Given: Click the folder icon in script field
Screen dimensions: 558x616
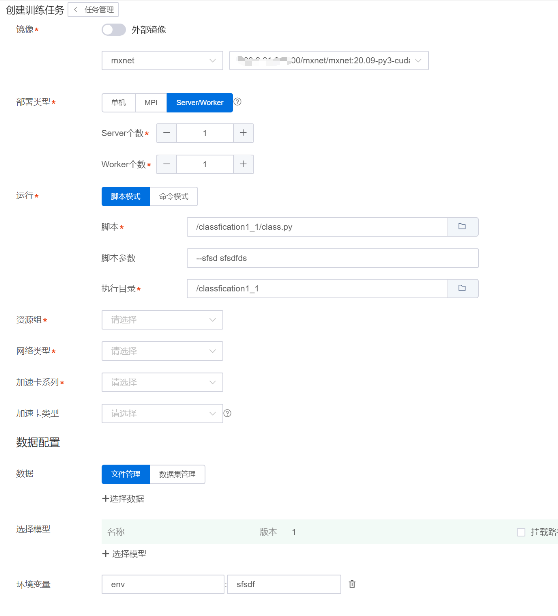Looking at the screenshot, I should pos(462,227).
